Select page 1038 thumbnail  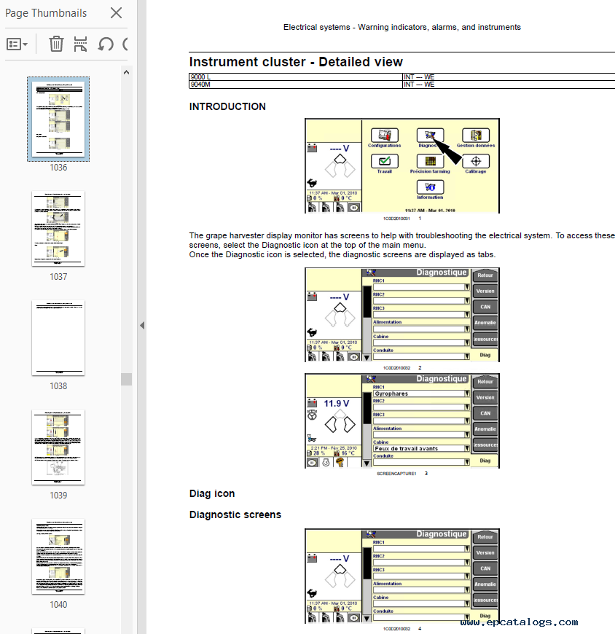58,337
